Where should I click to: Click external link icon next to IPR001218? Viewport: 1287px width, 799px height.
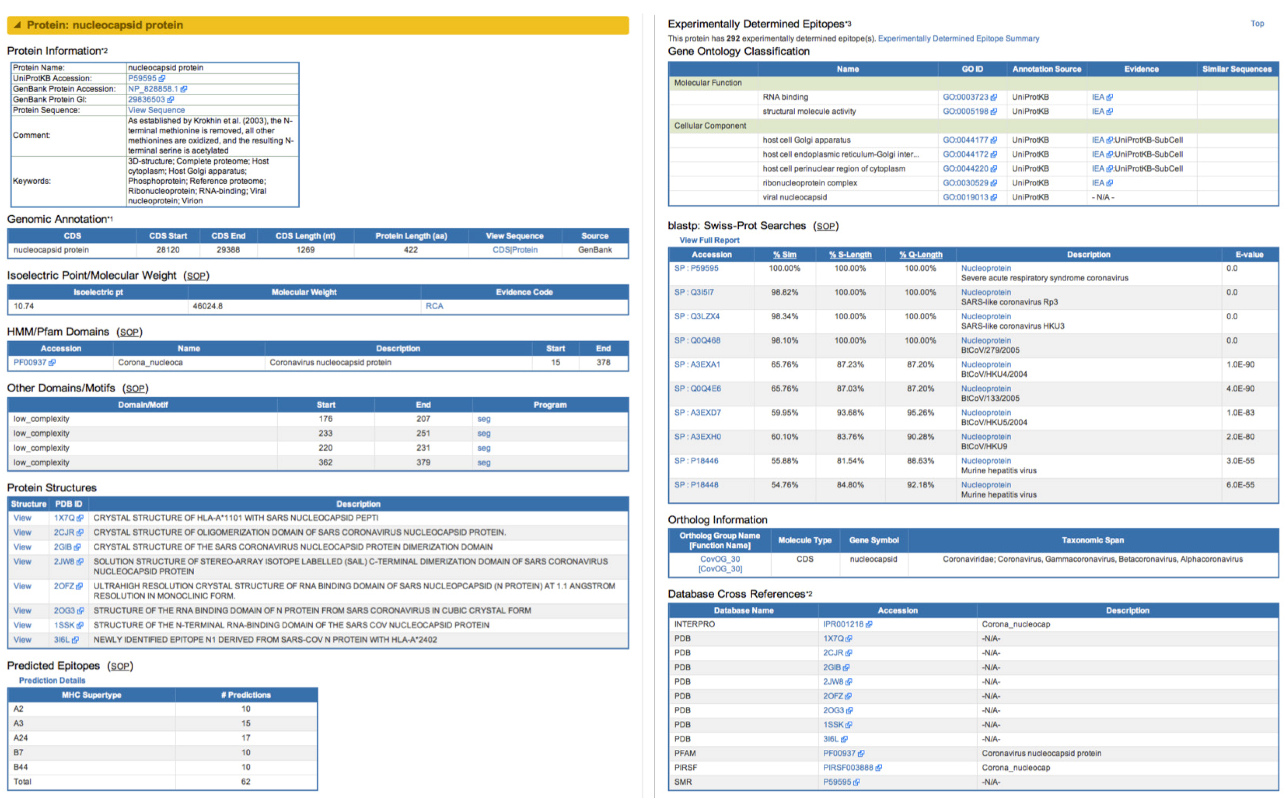click(x=869, y=624)
